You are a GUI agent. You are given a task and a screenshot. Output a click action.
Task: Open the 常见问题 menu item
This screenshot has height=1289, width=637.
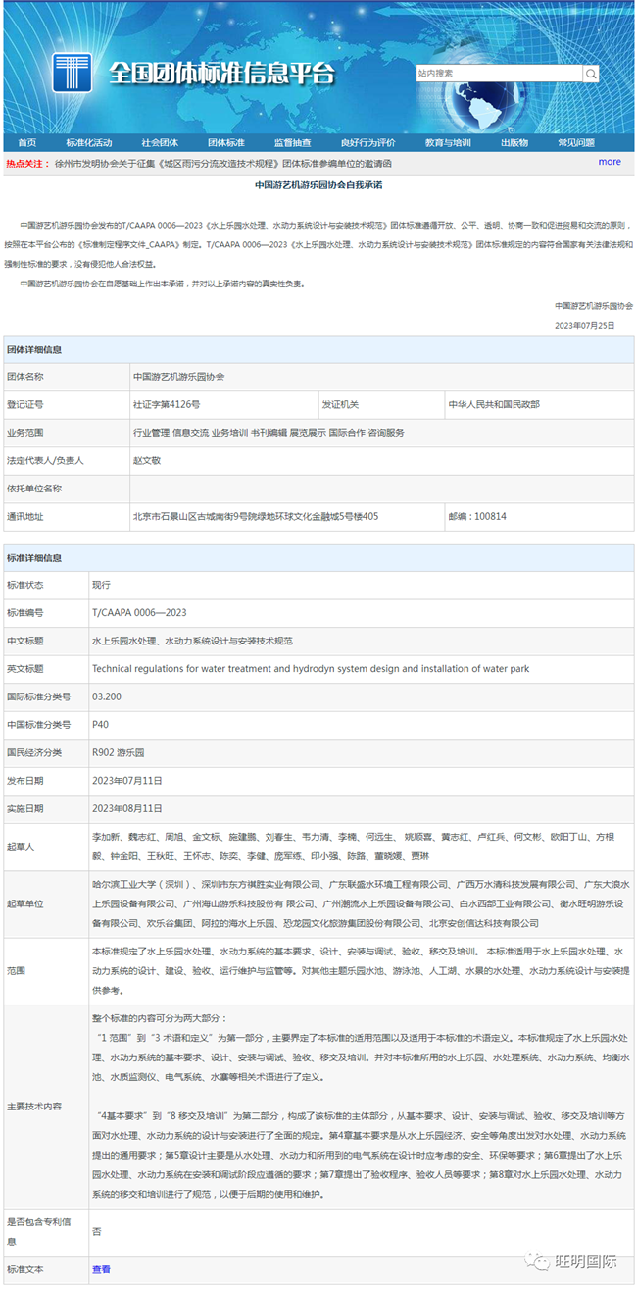click(x=576, y=143)
